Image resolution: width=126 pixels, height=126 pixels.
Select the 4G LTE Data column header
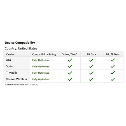(x=113, y=54)
